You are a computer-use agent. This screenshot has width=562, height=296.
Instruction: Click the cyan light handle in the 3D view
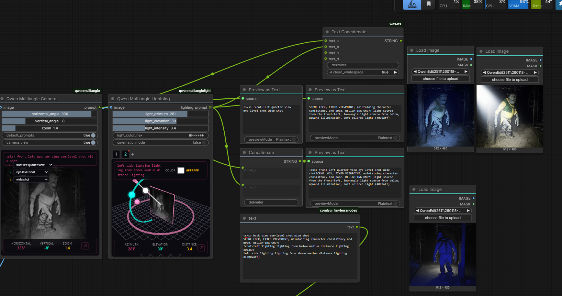tap(132, 194)
